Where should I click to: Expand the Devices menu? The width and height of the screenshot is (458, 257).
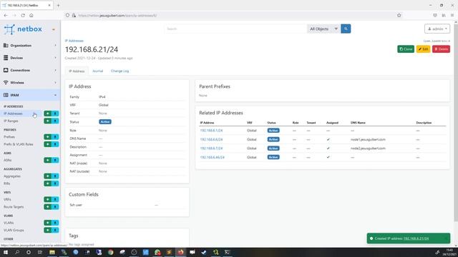pos(30,58)
